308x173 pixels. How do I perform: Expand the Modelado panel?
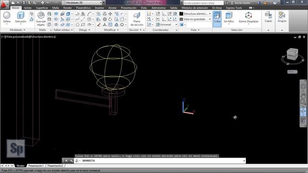click(17, 30)
